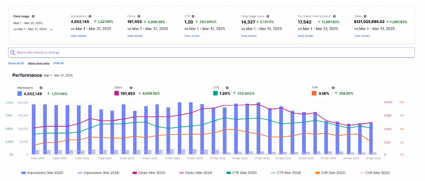Click the 21 Mar 2025 impressions bar
The height and width of the screenshot is (181, 425).
coord(258,128)
